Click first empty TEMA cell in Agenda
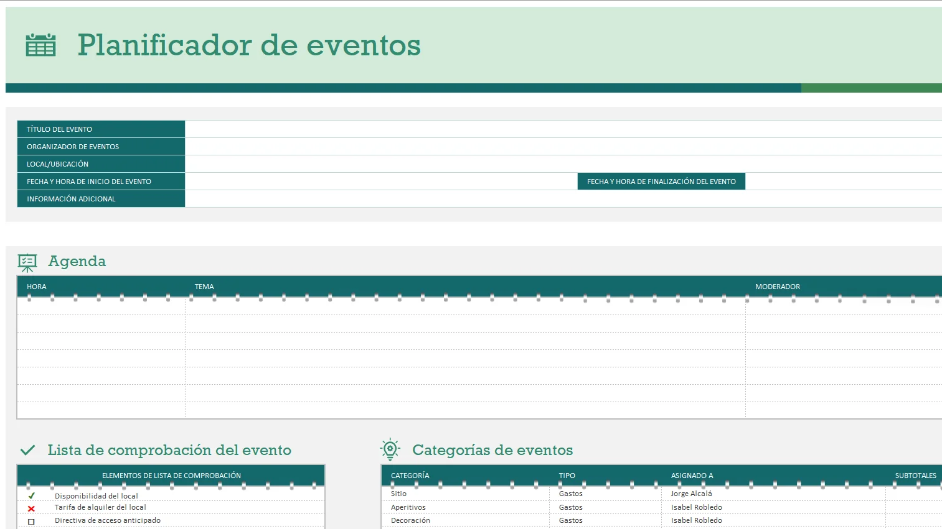The width and height of the screenshot is (942, 529). [x=465, y=306]
